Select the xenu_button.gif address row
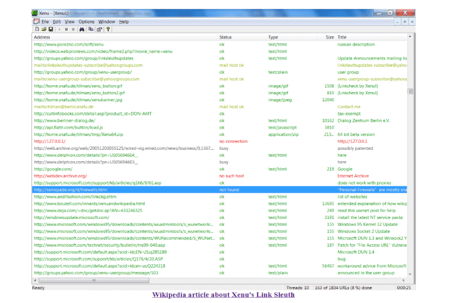Screen dimensions: 458x303 pos(219,86)
